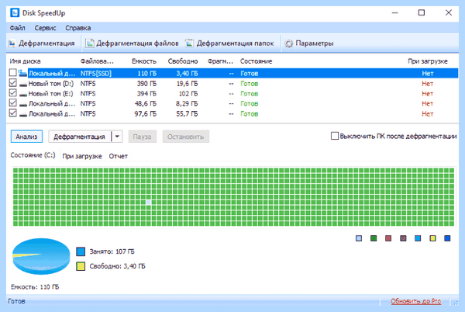Click the 102 ГБ free space value
This screenshot has width=465, height=312.
[x=188, y=94]
